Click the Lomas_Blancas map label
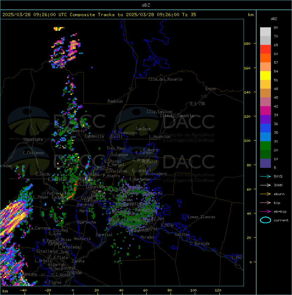 point(201,217)
